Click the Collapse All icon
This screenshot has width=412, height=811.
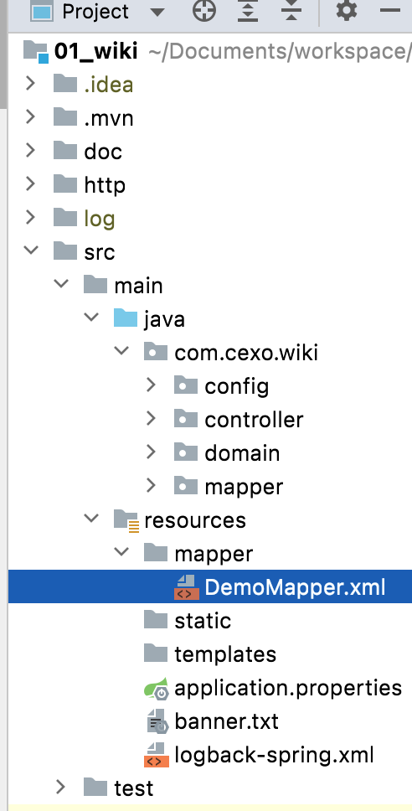pyautogui.click(x=291, y=10)
